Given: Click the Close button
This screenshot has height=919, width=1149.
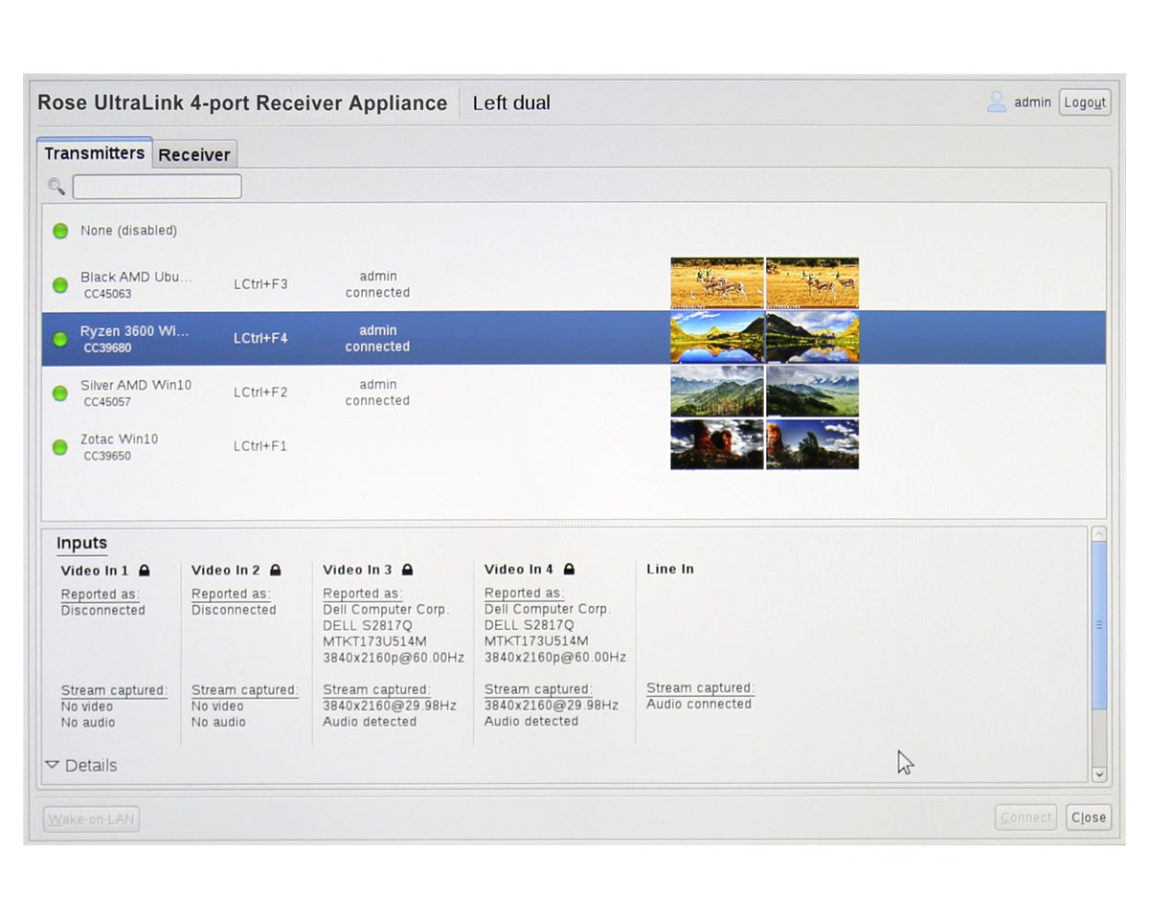Looking at the screenshot, I should (1088, 818).
